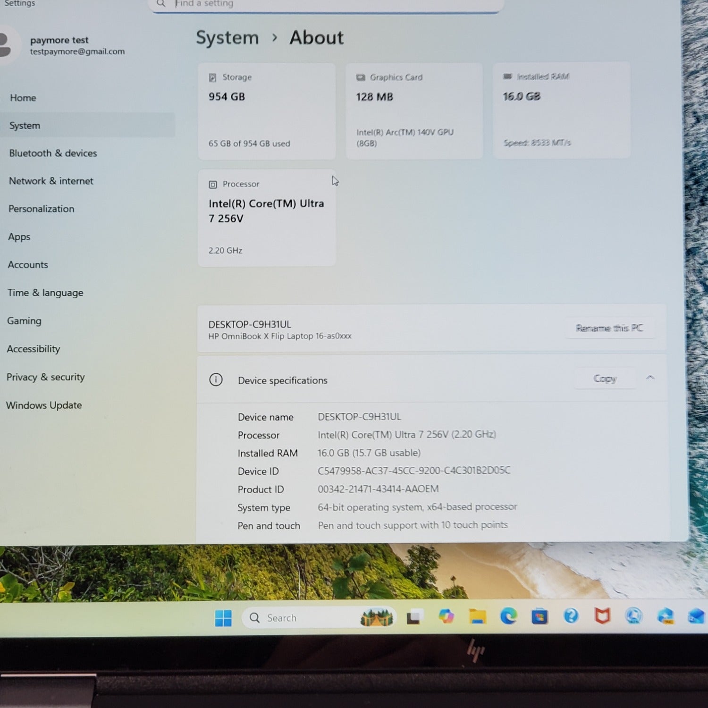The width and height of the screenshot is (708, 708).
Task: Open Microsoft Store from the taskbar
Action: 539,616
